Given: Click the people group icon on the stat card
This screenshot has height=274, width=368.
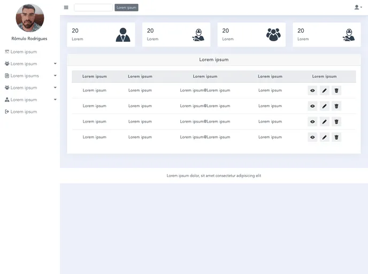Looking at the screenshot, I should click(273, 35).
